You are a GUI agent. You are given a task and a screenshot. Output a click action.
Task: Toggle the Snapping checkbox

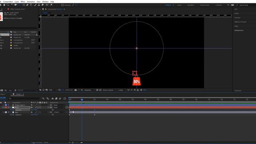pyautogui.click(x=62, y=5)
